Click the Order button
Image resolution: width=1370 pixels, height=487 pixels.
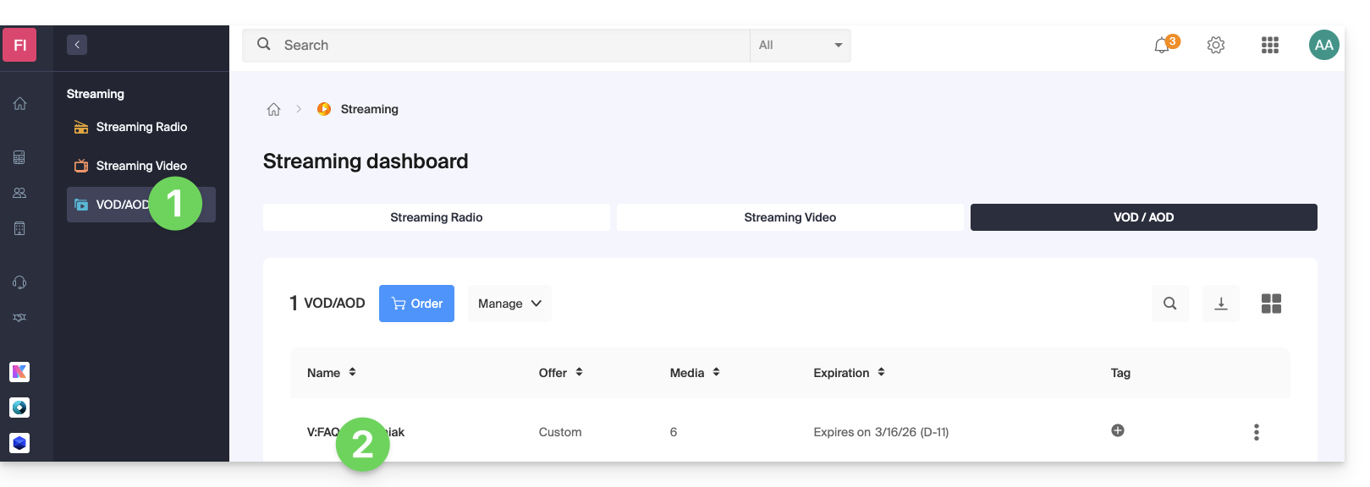(x=416, y=304)
